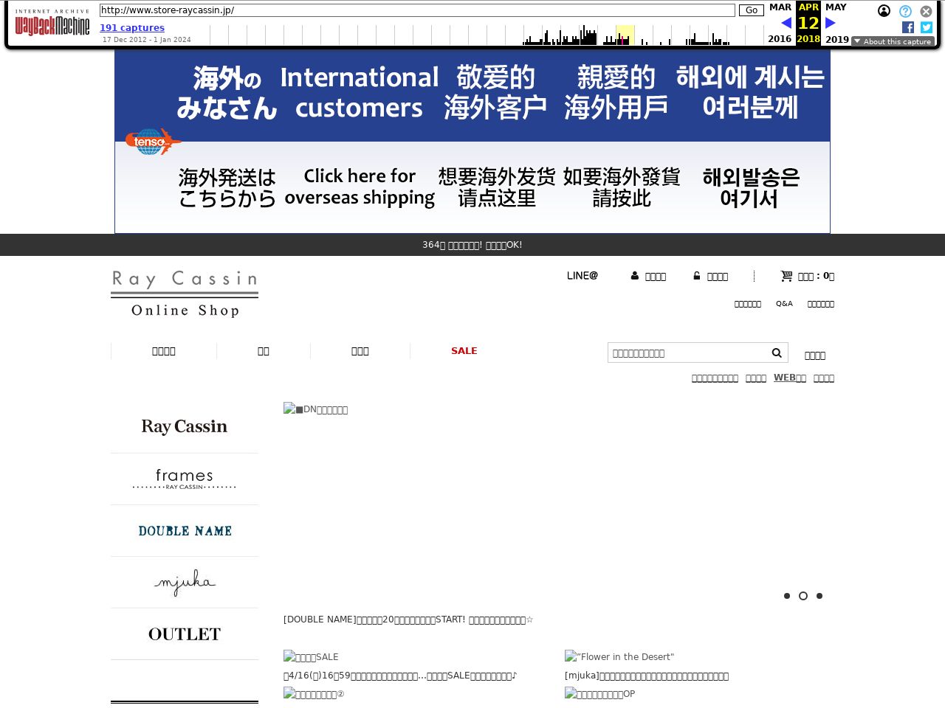Open the Q&A link
Viewport: 945px width, 708px height.
click(784, 304)
